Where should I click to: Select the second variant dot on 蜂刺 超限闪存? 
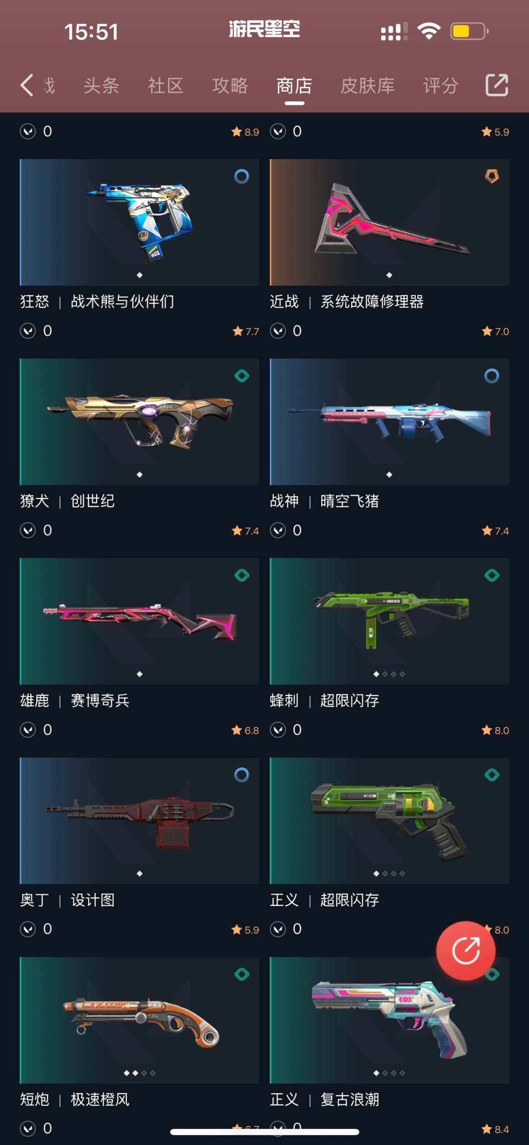385,674
